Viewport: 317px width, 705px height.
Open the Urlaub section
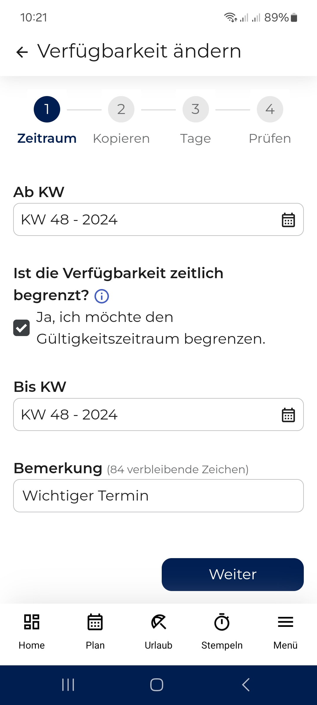tap(158, 632)
